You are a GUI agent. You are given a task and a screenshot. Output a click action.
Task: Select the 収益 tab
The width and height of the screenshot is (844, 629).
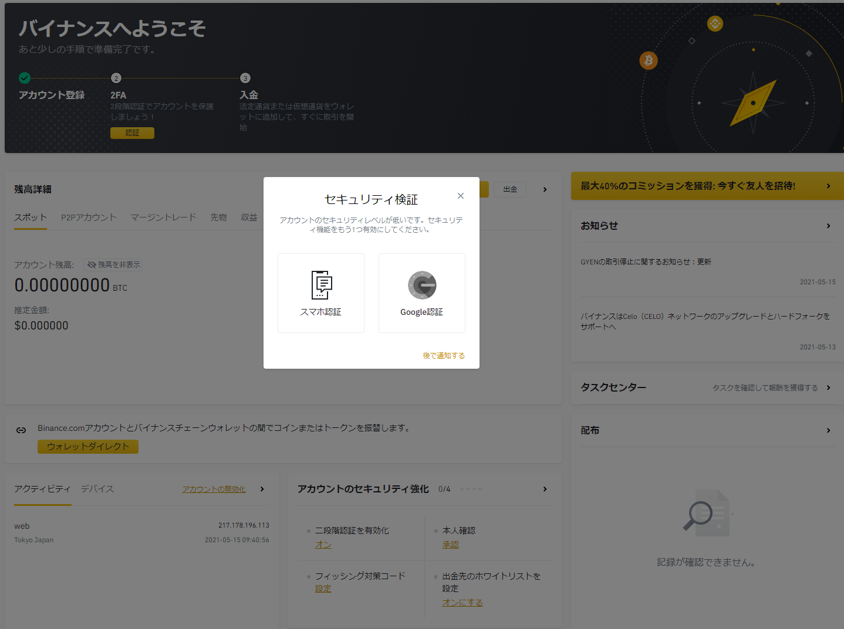click(x=249, y=217)
